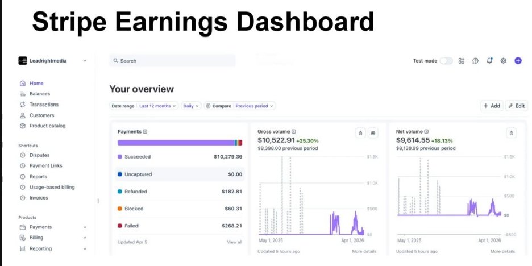This screenshot has height=266, width=532.
Task: Open Customers in the sidebar
Action: click(41, 115)
